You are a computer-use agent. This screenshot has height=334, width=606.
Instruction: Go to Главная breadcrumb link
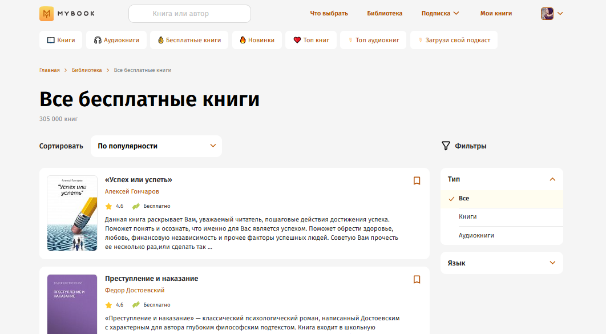[x=50, y=70]
